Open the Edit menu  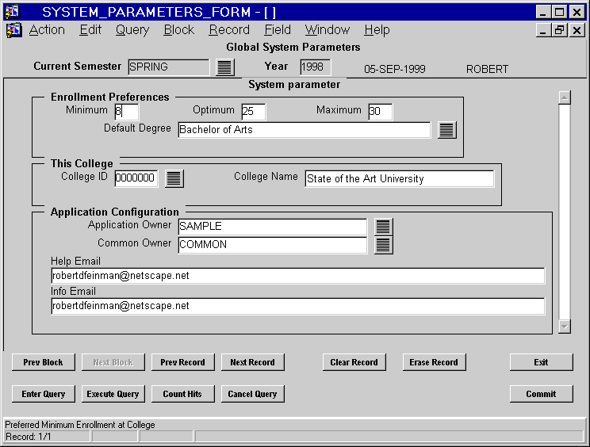(x=90, y=29)
